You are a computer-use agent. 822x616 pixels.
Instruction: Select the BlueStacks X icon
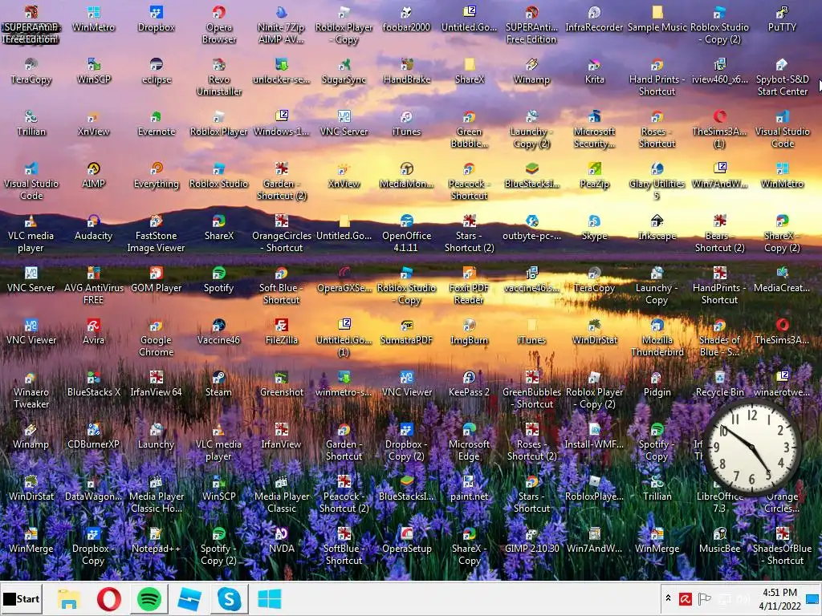coord(93,384)
